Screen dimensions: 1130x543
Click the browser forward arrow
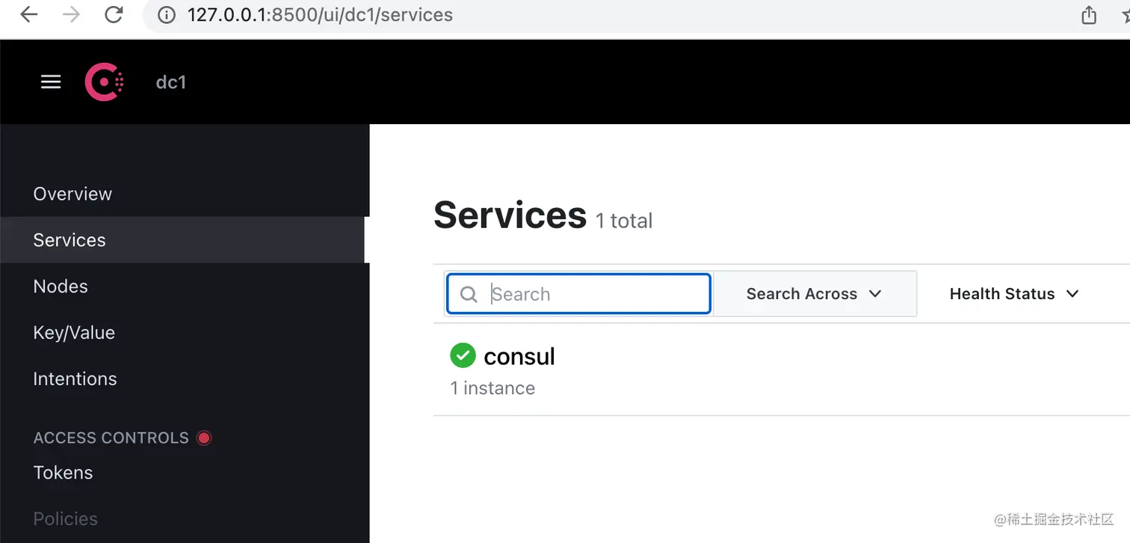(71, 15)
